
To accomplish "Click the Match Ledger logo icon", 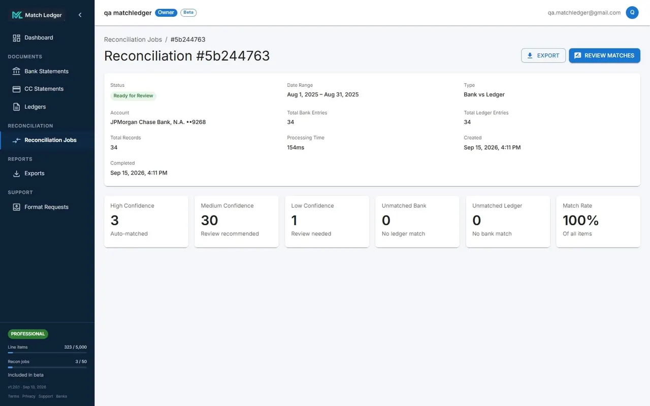I will tap(17, 15).
